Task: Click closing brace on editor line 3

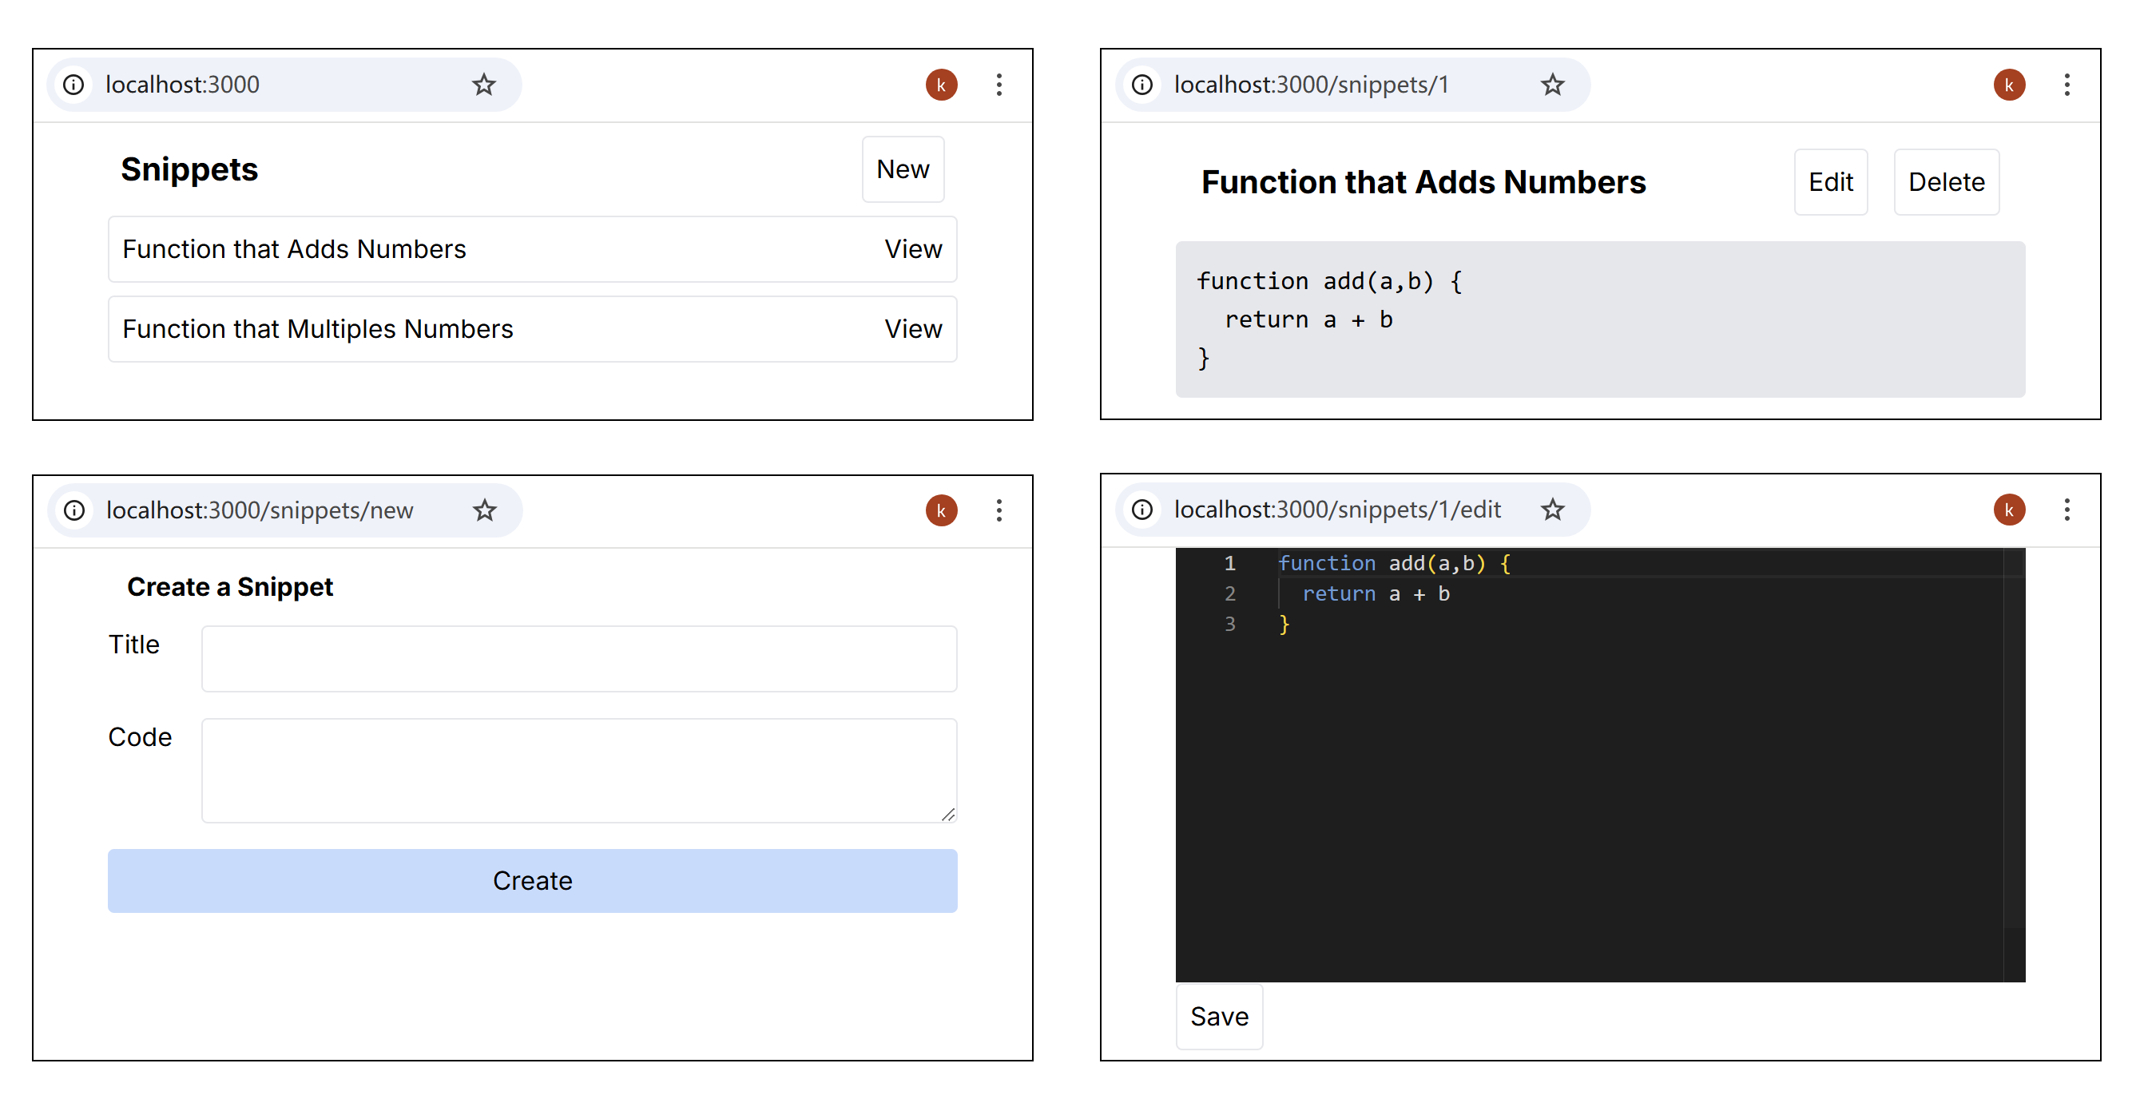Action: point(1284,624)
